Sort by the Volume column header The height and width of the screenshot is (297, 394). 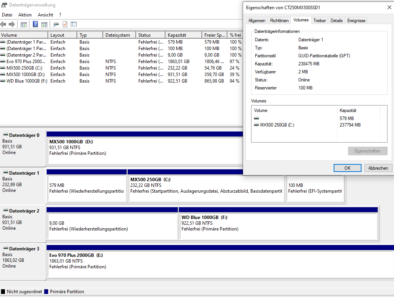click(24, 35)
